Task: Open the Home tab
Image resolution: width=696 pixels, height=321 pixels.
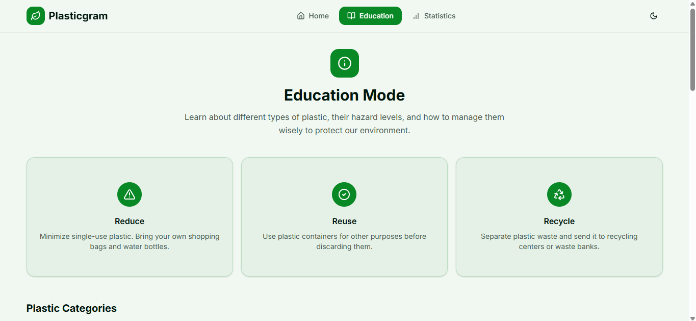Action: click(313, 16)
